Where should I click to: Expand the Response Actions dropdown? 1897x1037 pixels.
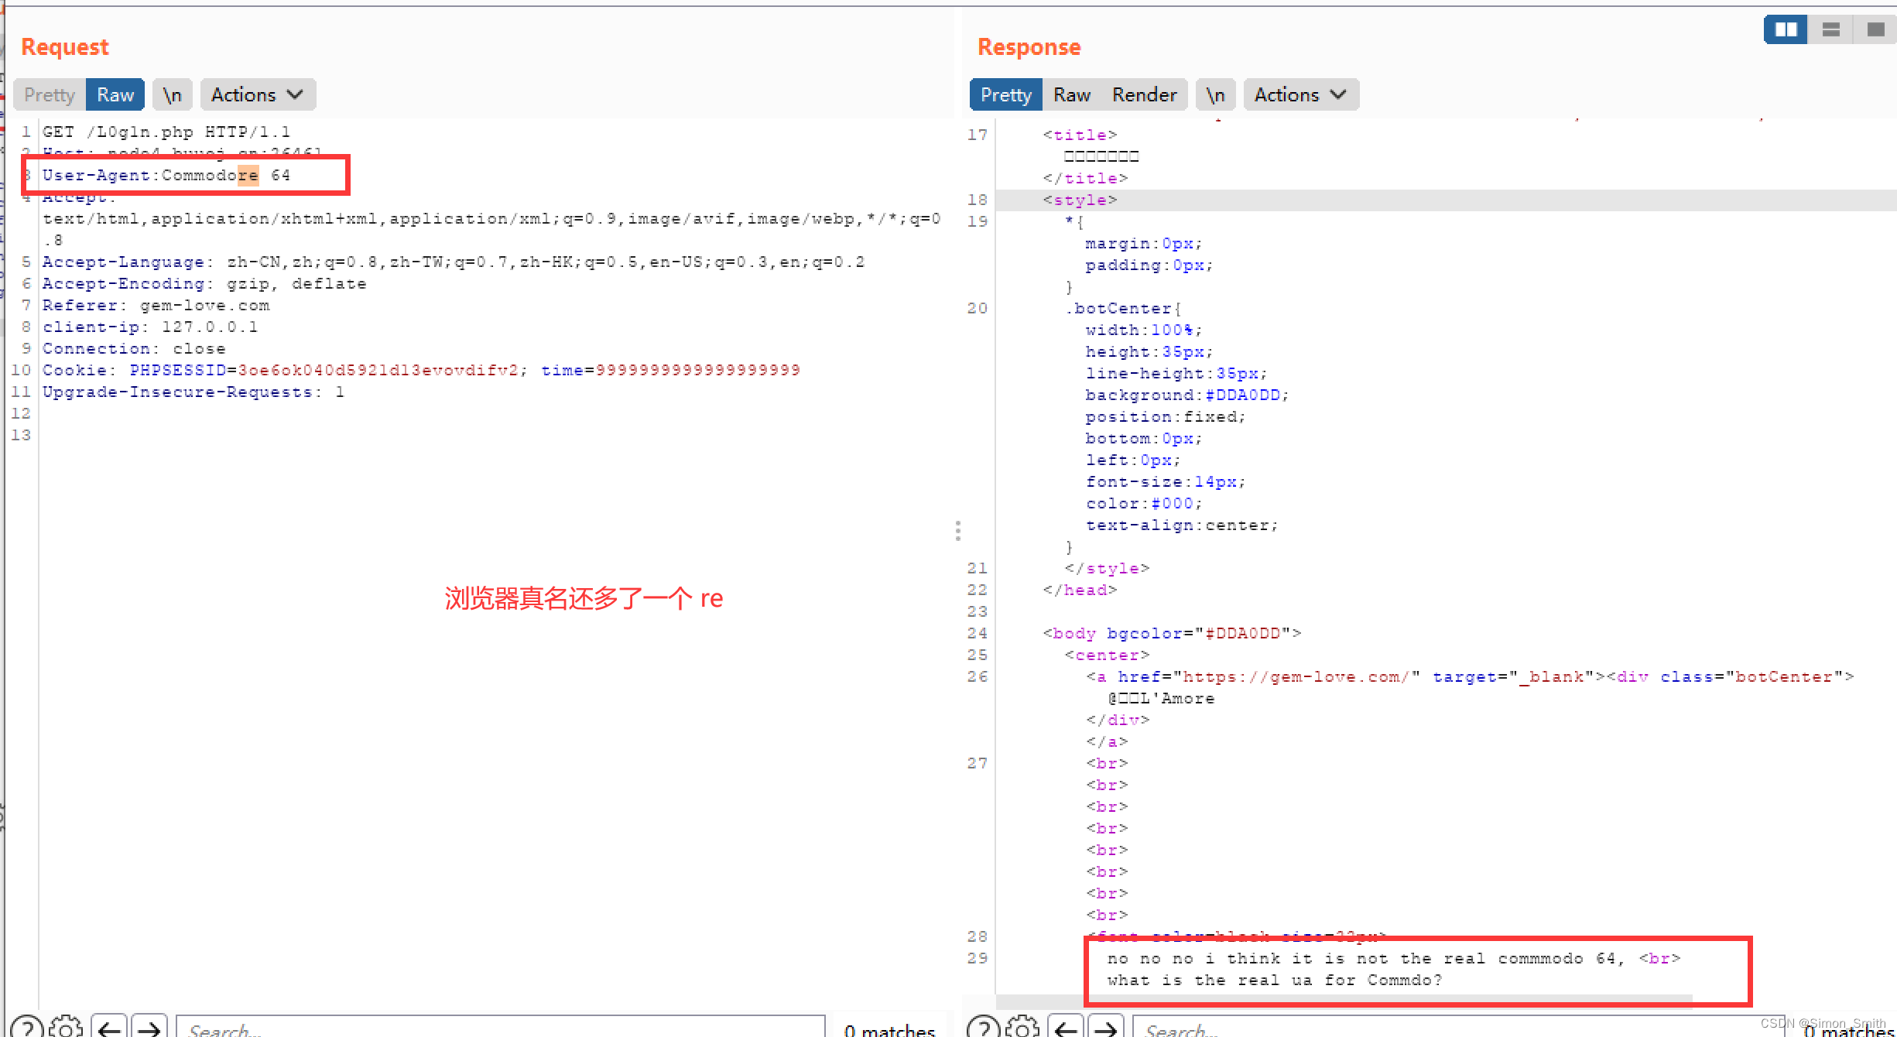1301,94
